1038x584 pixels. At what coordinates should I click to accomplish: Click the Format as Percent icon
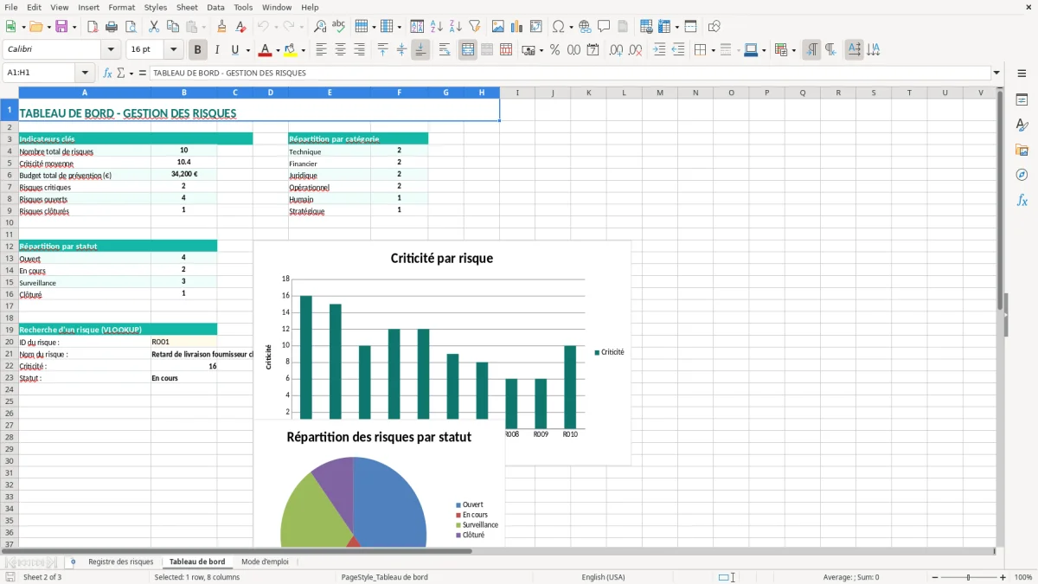(x=554, y=50)
